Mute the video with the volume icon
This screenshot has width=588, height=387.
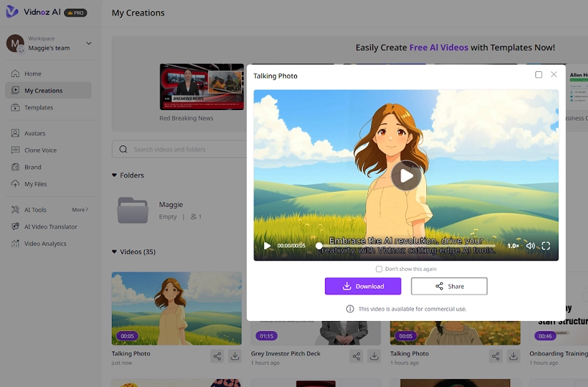530,246
